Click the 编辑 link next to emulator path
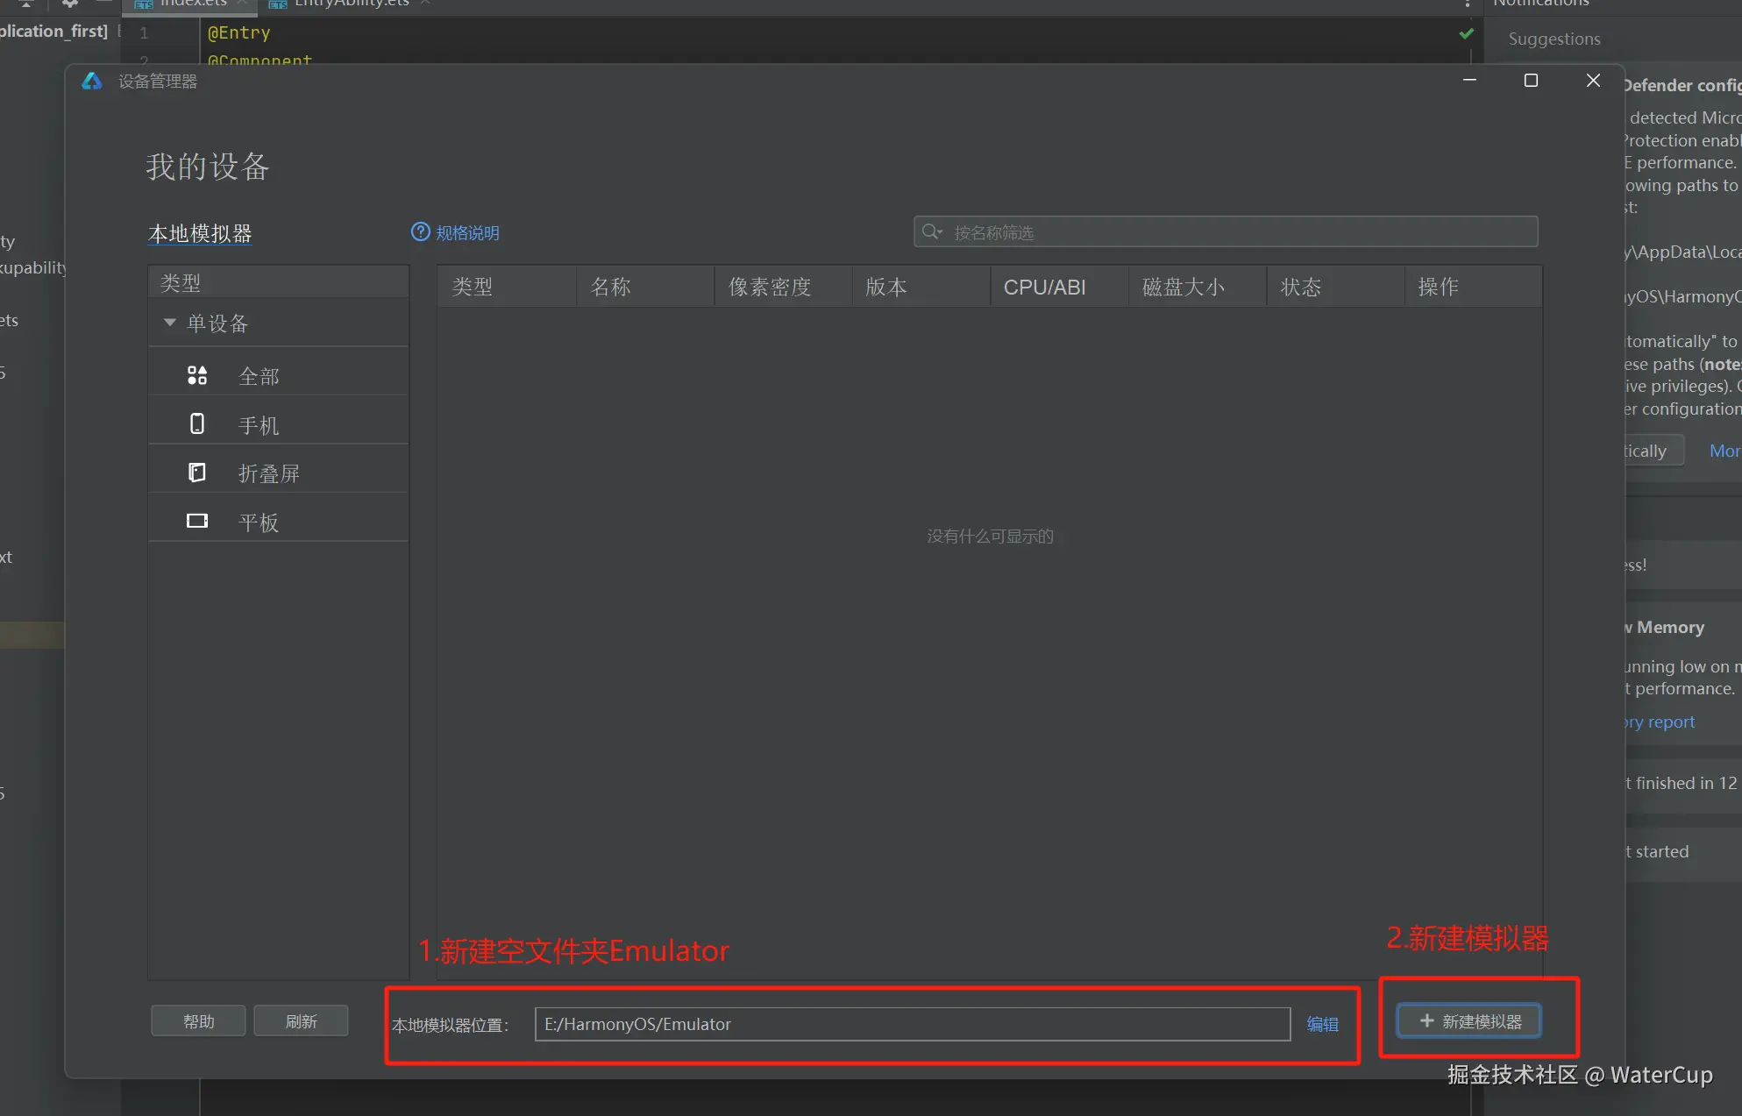This screenshot has width=1742, height=1116. pyautogui.click(x=1322, y=1024)
